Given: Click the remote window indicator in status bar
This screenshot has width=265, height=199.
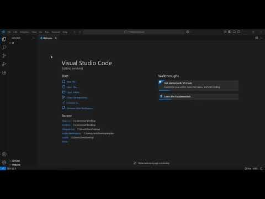Looking at the screenshot, I should [x=3, y=169].
